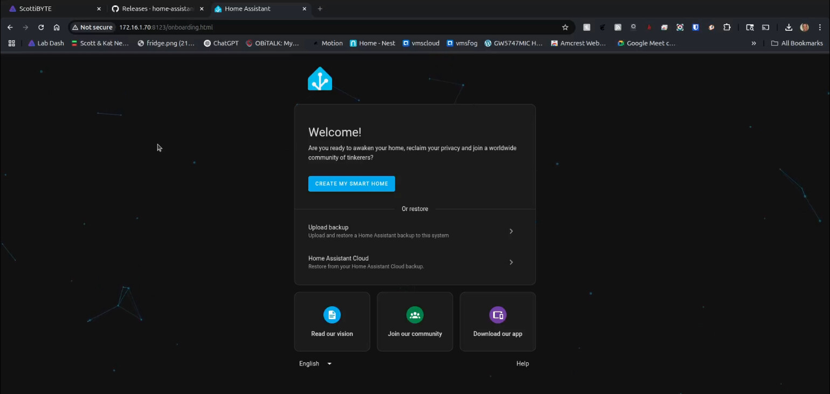Click the Cast media icon
Screen dimensions: 830x394
pyautogui.click(x=765, y=27)
